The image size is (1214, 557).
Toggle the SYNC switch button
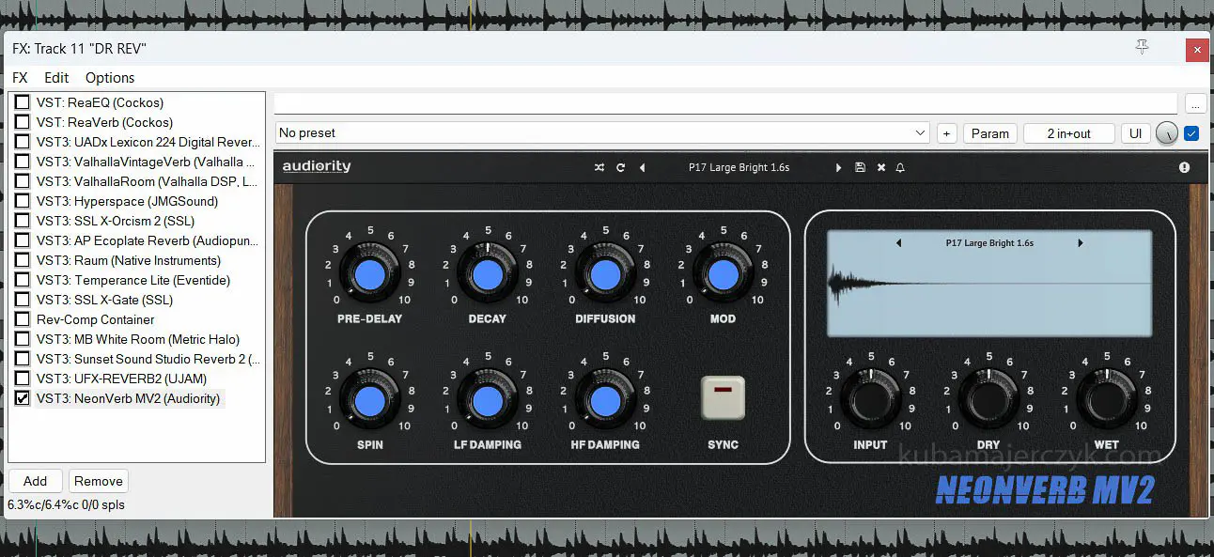[723, 397]
